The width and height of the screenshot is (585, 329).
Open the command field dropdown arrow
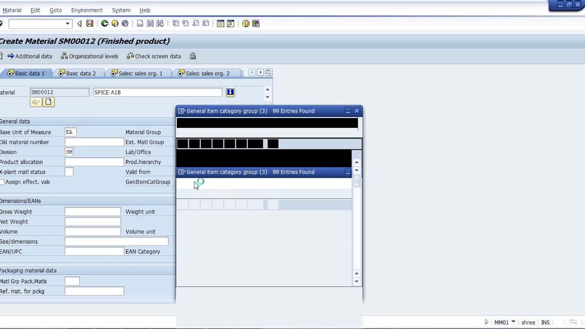68,23
